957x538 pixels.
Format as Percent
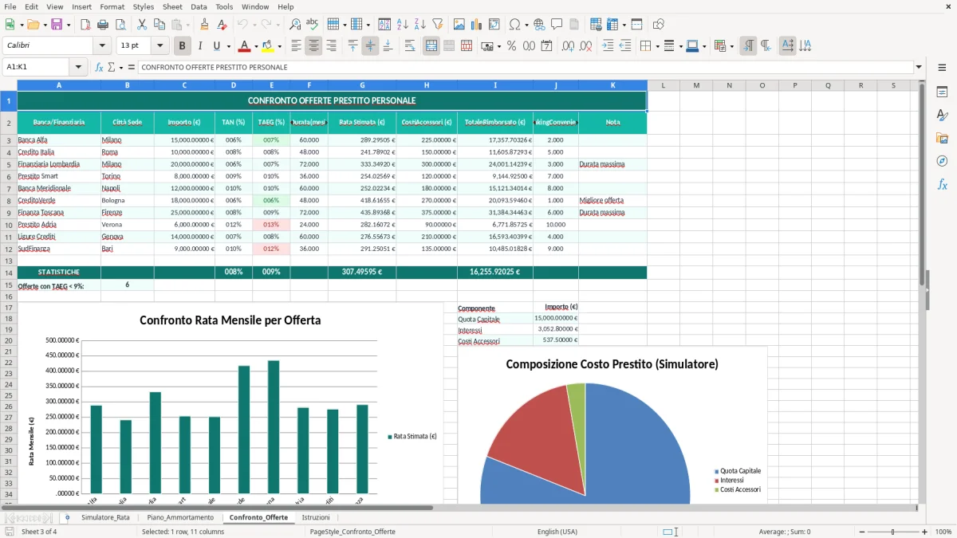pos(511,46)
